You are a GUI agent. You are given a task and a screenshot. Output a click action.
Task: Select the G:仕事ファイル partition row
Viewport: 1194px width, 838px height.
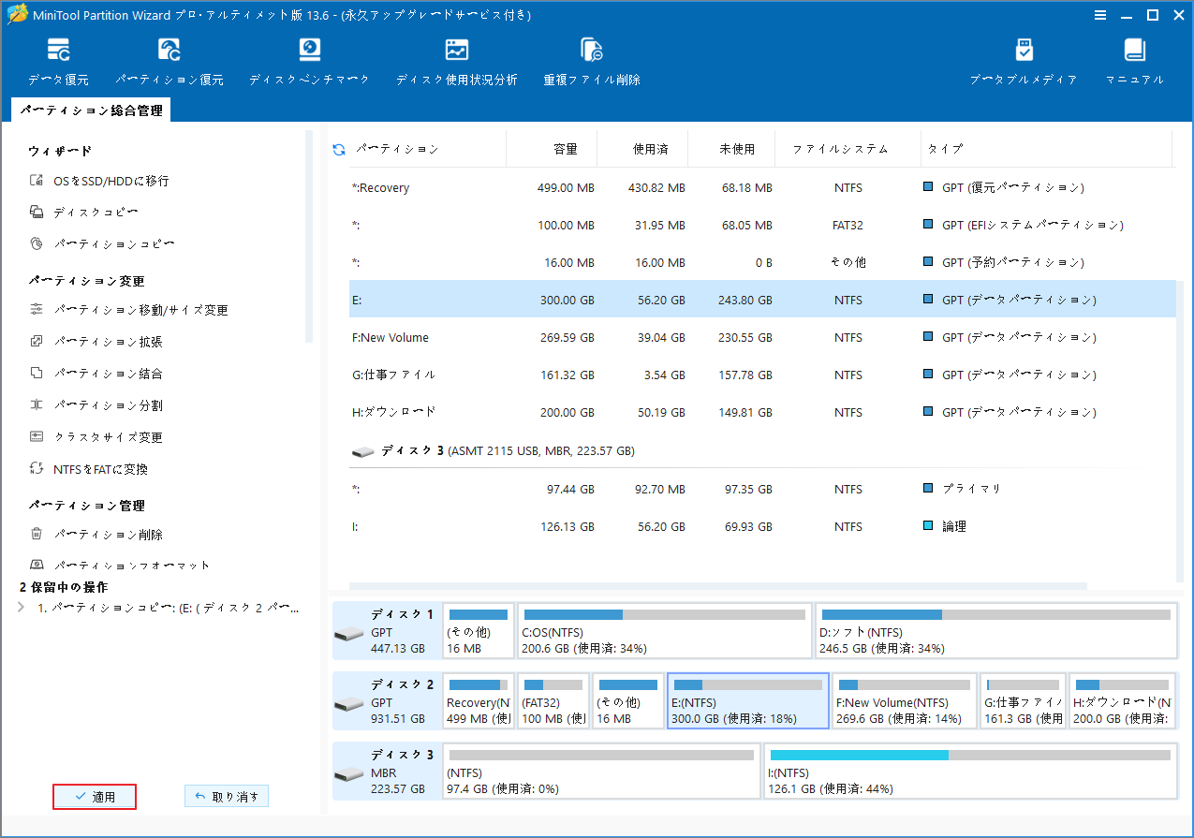coord(762,375)
